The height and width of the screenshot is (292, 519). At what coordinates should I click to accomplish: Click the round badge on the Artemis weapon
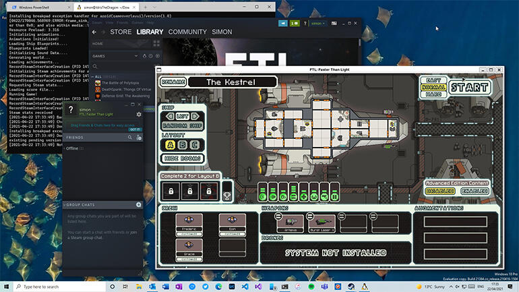(278, 216)
